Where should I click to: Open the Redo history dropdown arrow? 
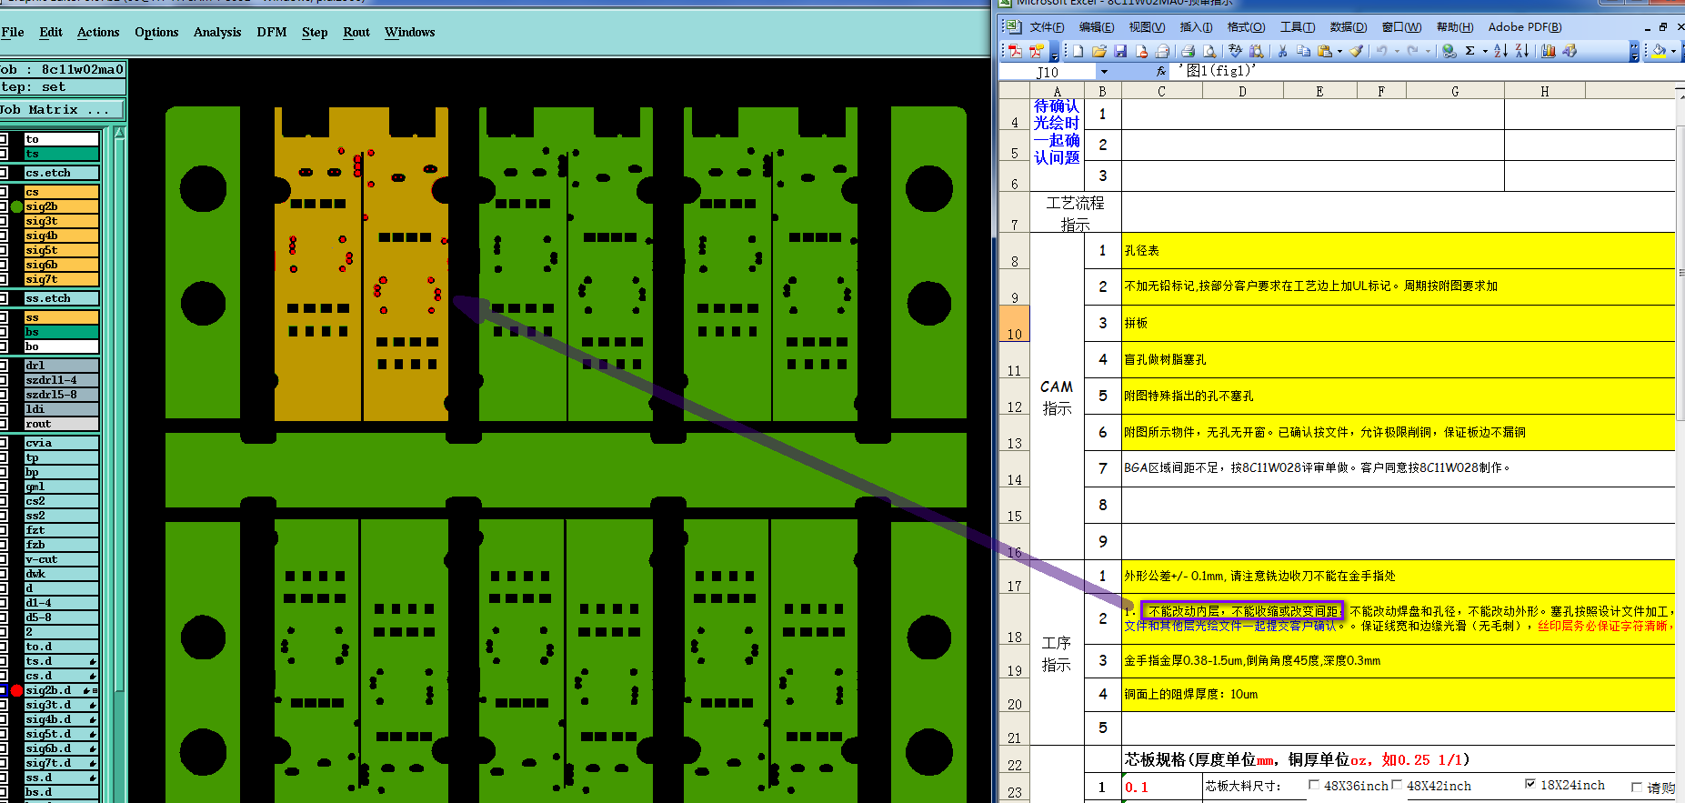coord(1428,52)
